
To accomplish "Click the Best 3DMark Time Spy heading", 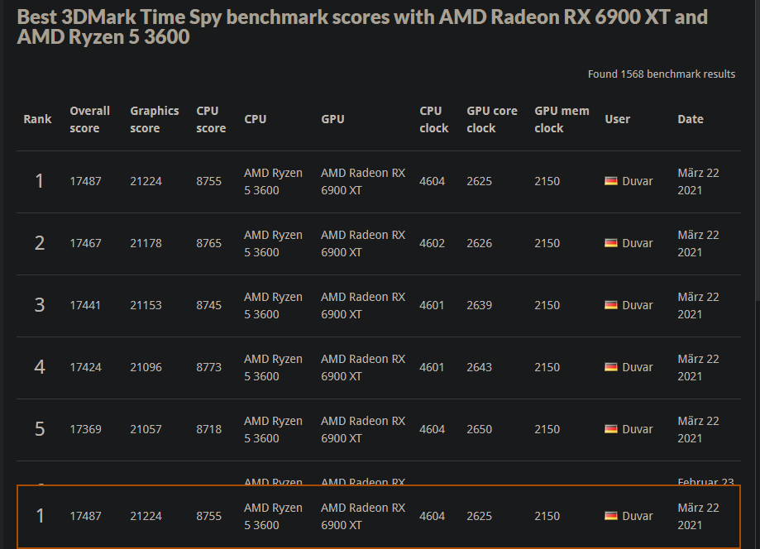I will [362, 26].
